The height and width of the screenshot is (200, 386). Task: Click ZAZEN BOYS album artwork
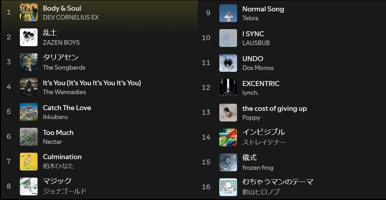click(x=29, y=37)
